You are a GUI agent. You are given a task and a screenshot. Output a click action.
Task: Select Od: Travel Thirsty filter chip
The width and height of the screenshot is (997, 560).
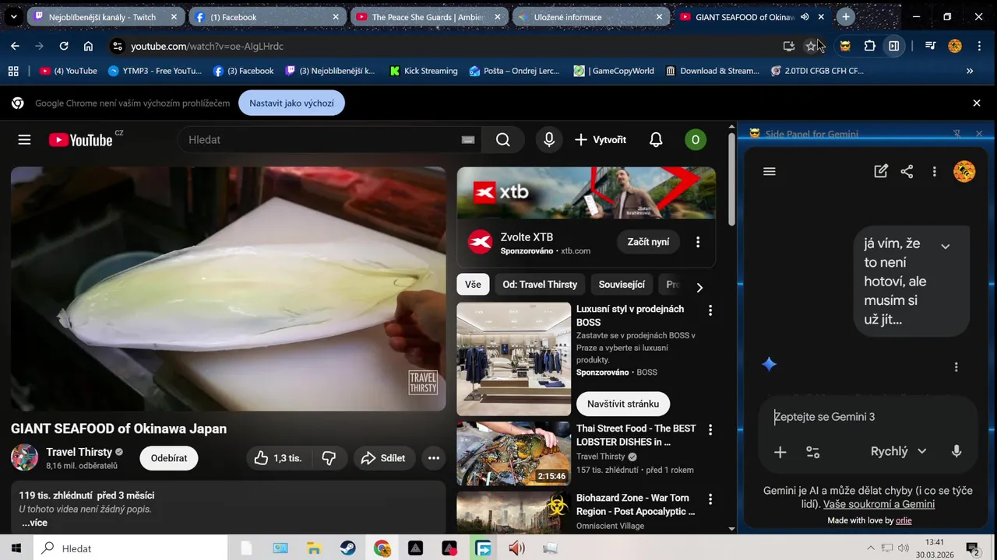[540, 285]
